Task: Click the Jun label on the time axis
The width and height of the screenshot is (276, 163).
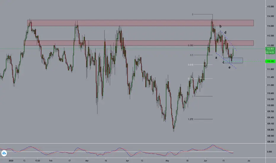Action: point(205,161)
